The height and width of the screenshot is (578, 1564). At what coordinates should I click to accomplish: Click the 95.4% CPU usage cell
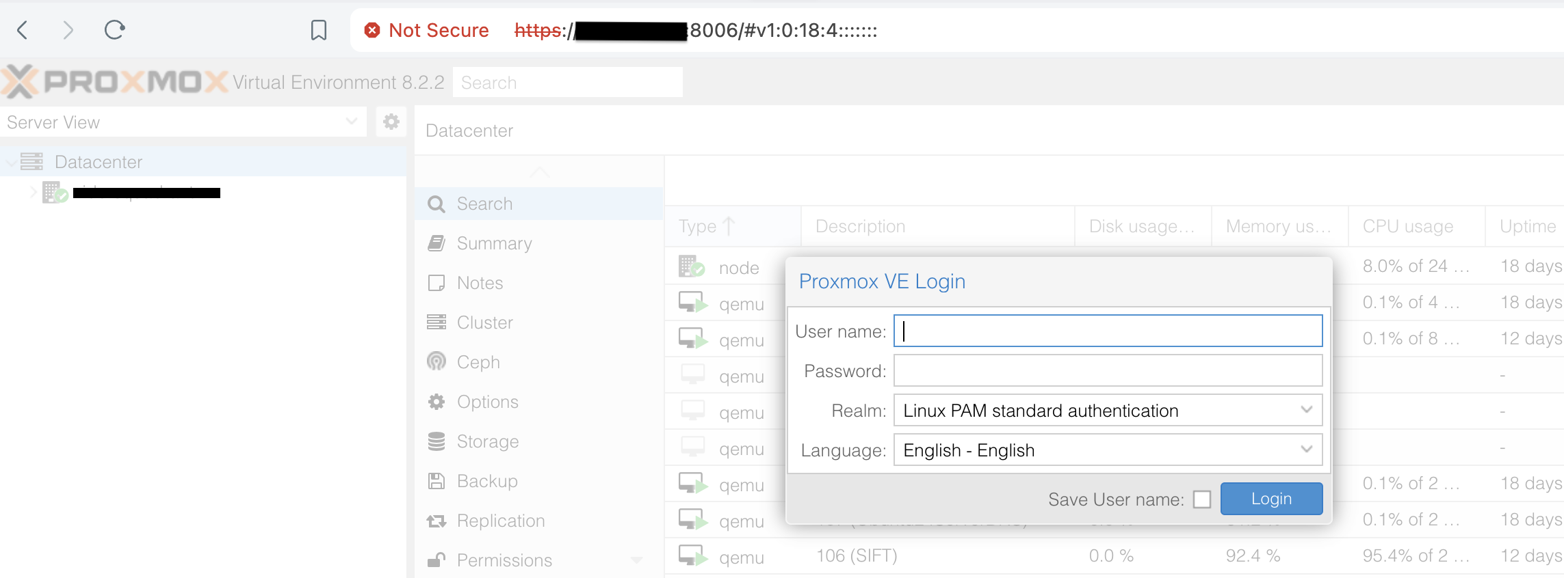coord(1416,555)
